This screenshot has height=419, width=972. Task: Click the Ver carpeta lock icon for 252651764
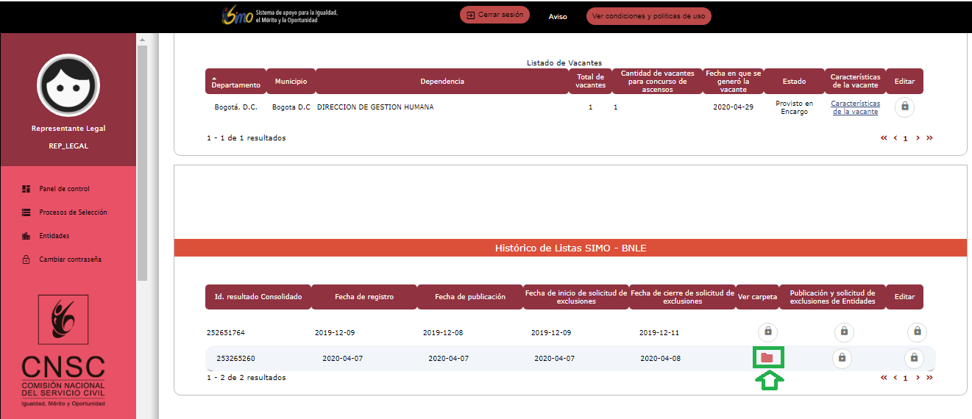(767, 332)
